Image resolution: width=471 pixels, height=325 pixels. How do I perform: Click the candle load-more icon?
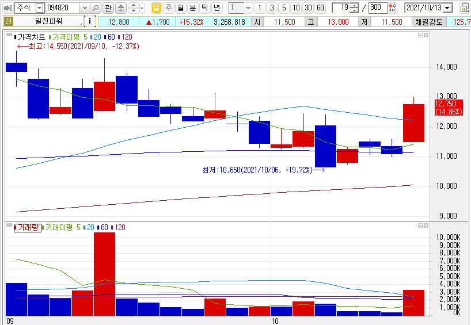tap(393, 8)
